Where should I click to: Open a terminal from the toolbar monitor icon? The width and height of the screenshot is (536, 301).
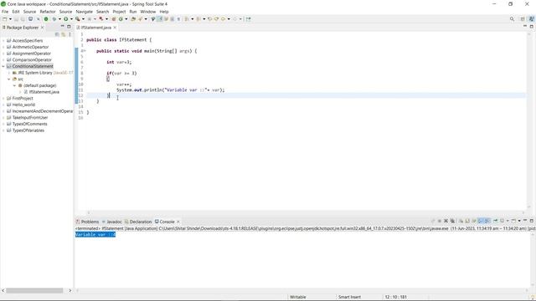30,19
